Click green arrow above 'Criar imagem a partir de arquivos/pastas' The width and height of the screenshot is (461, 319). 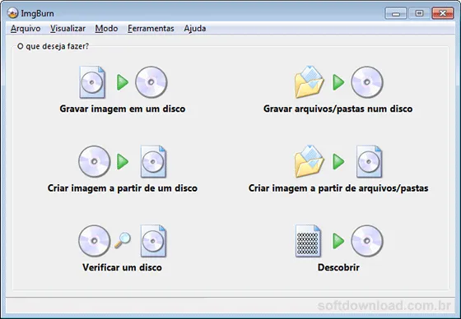[x=338, y=162]
